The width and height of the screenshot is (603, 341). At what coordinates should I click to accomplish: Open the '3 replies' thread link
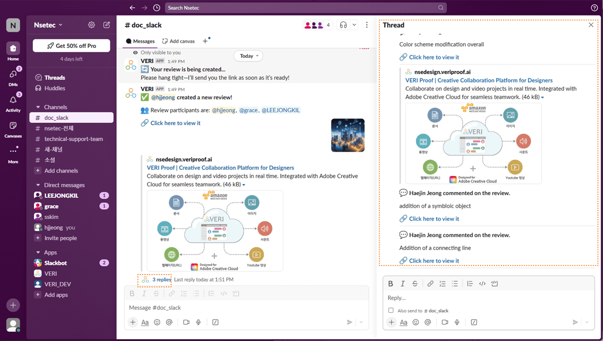(162, 280)
